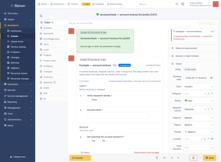This screenshot has height=162, width=221.
Task: Click the Save button
Action: (x=210, y=158)
